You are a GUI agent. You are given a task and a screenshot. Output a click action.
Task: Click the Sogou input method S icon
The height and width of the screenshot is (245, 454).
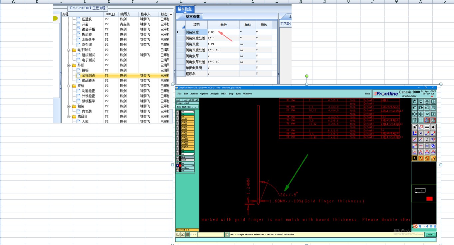(x=415, y=226)
